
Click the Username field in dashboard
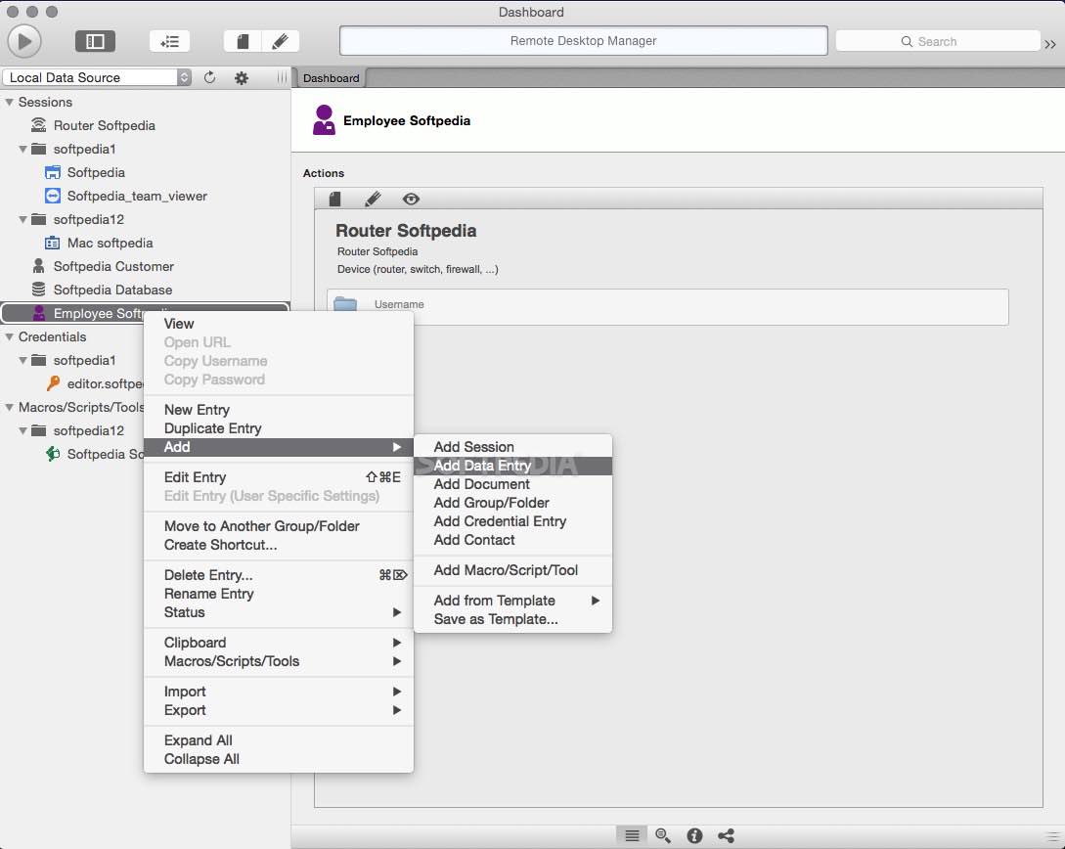pos(668,307)
